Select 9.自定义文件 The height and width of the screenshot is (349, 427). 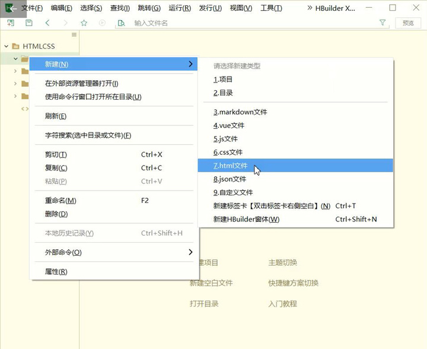(295, 192)
